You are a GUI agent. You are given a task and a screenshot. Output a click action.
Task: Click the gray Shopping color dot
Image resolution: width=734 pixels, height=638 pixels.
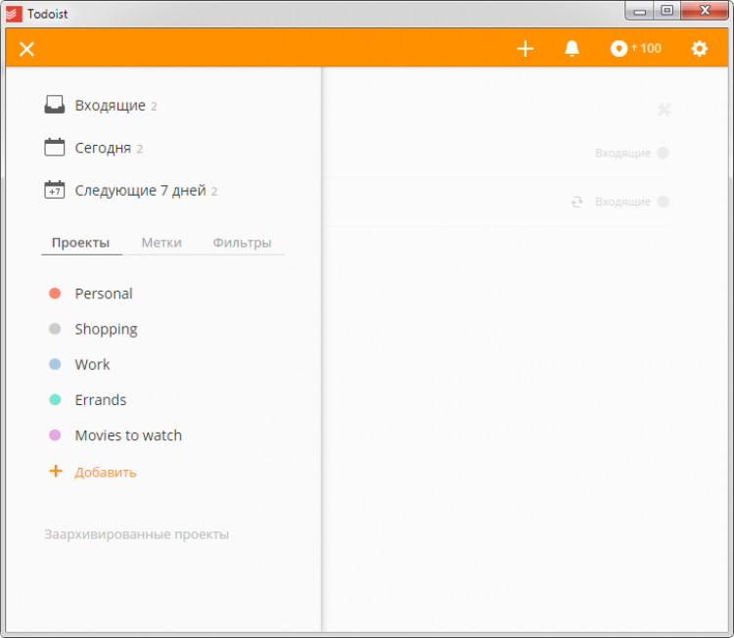[x=55, y=329]
